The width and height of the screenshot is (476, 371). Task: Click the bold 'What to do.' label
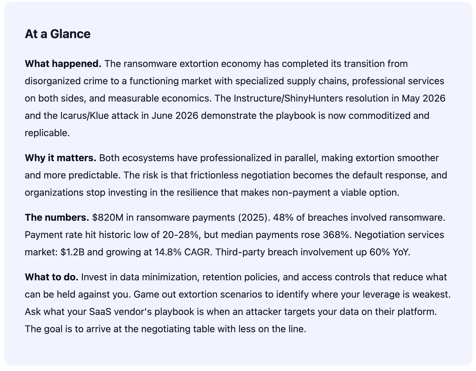52,277
